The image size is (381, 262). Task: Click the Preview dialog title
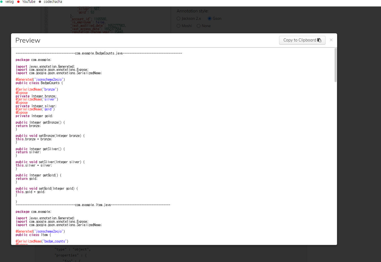[28, 40]
